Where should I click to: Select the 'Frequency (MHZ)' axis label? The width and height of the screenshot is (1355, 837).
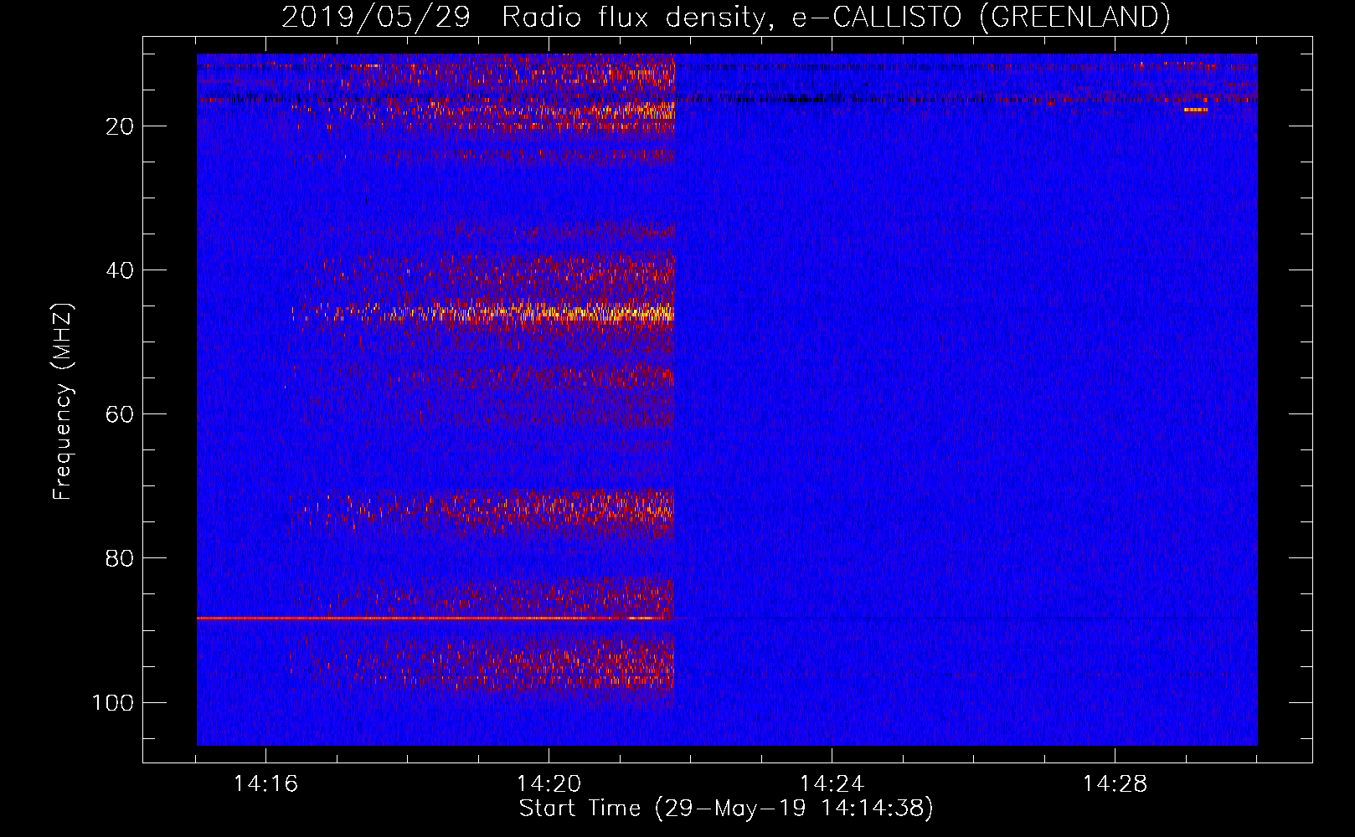(63, 402)
